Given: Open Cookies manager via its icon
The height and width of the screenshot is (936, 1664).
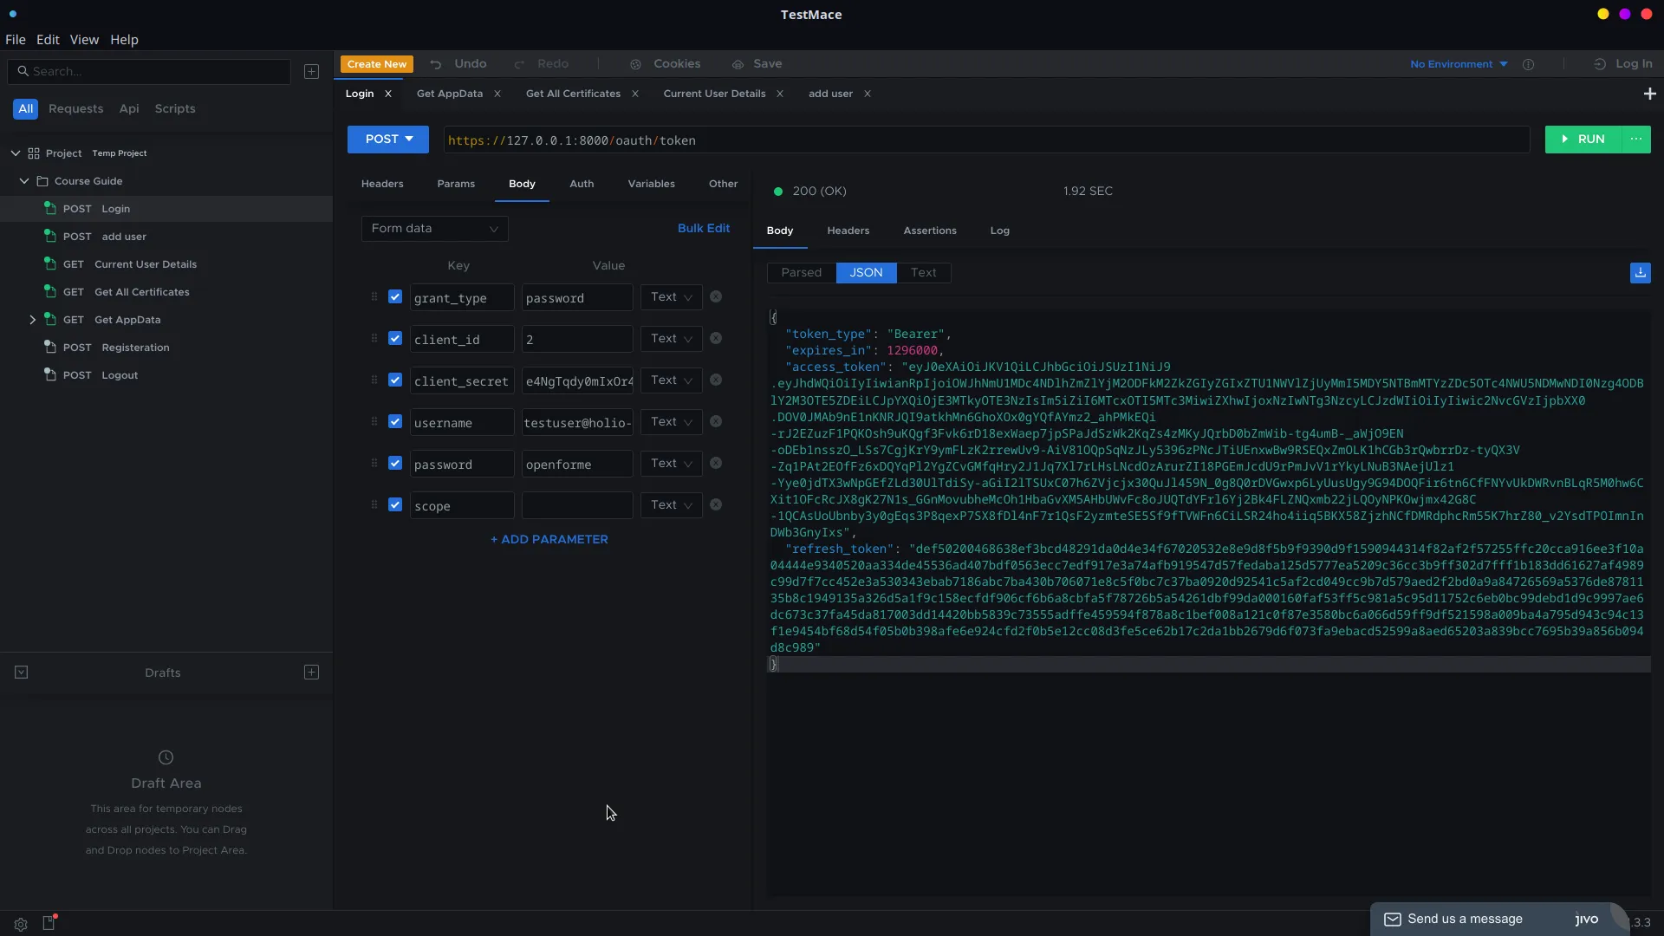Looking at the screenshot, I should (x=636, y=63).
